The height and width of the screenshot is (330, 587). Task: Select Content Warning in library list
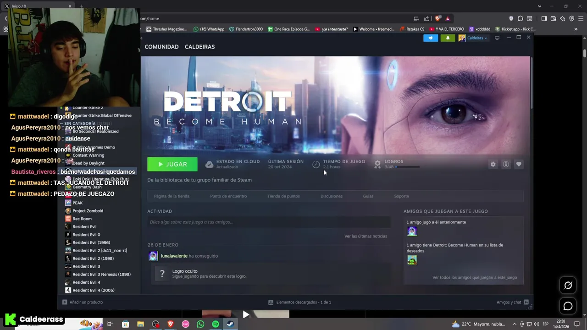click(x=88, y=155)
